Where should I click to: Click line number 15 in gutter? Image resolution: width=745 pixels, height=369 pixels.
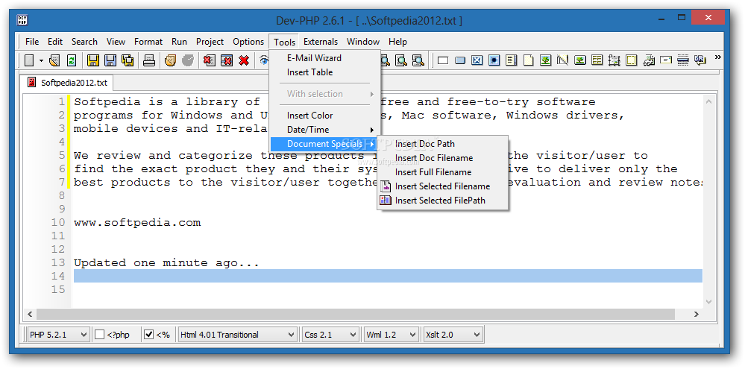(x=58, y=290)
